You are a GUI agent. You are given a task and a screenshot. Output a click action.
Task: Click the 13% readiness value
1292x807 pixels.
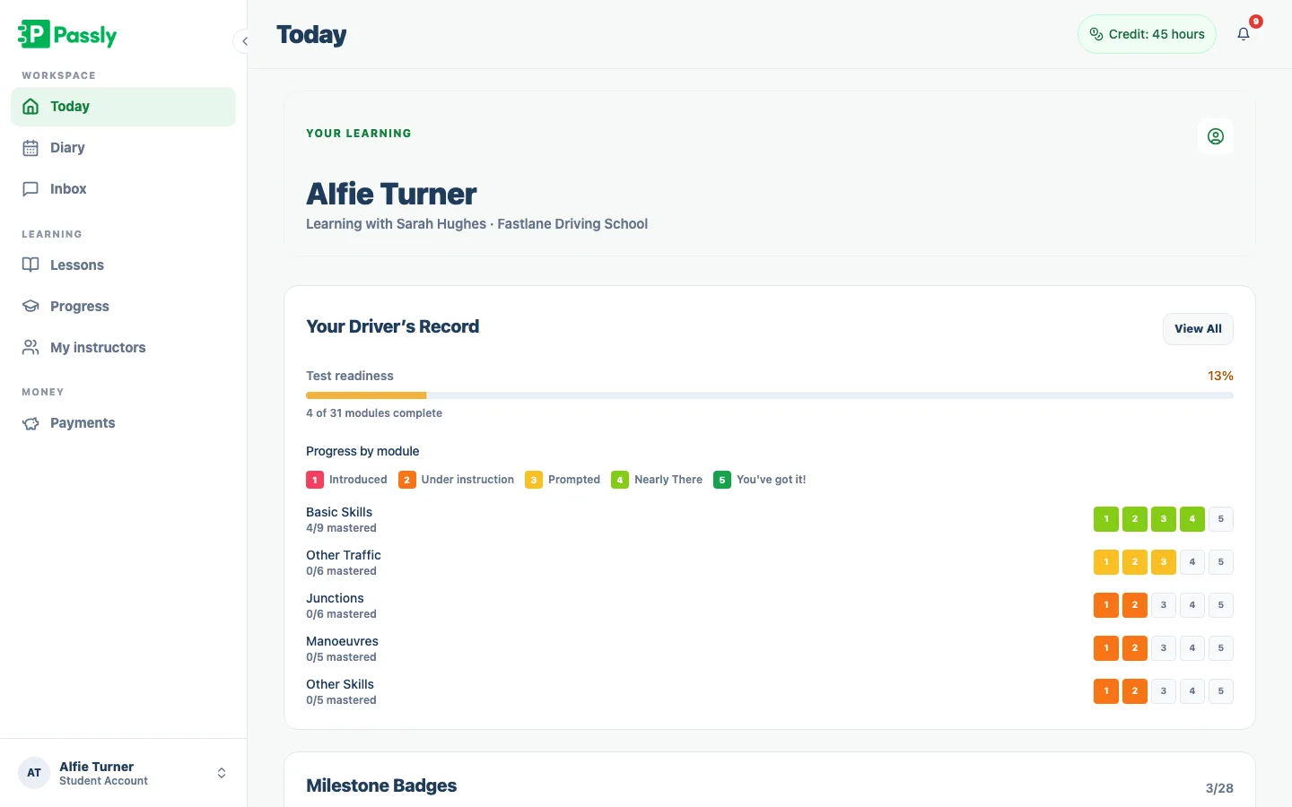(x=1220, y=376)
